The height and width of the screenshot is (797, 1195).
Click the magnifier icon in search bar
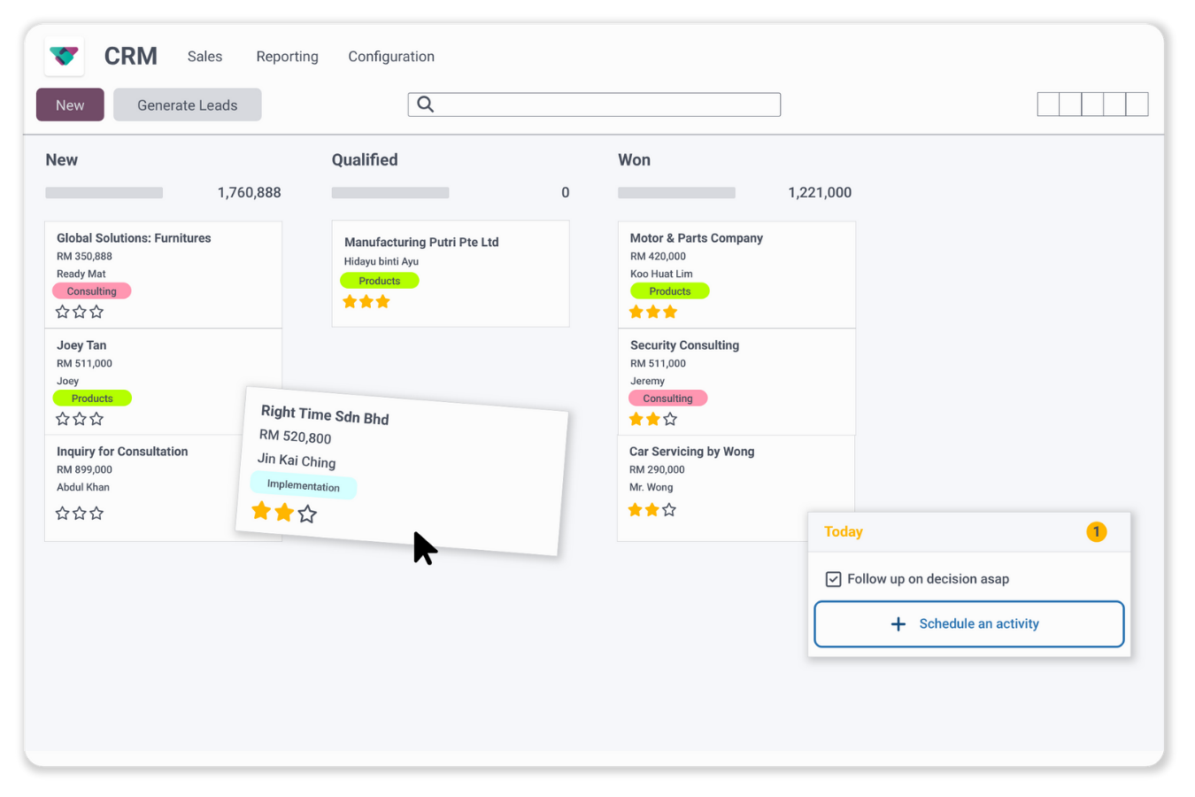[426, 104]
